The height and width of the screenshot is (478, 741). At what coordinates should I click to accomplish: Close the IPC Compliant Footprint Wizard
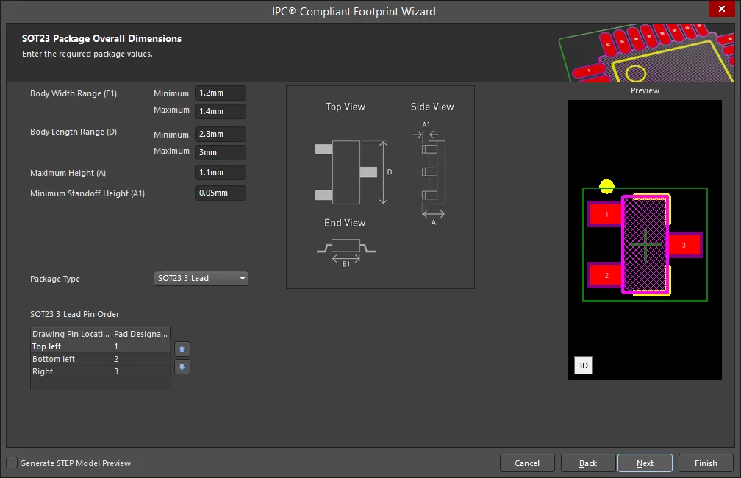(x=722, y=9)
